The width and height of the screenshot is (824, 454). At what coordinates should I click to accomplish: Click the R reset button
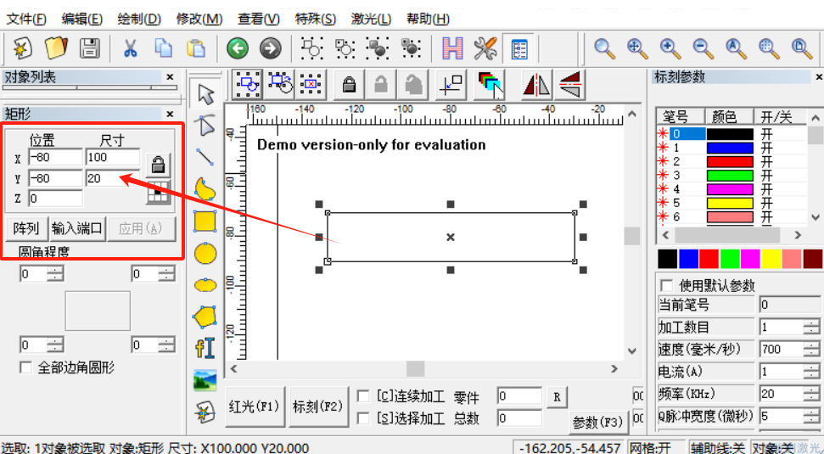click(557, 396)
